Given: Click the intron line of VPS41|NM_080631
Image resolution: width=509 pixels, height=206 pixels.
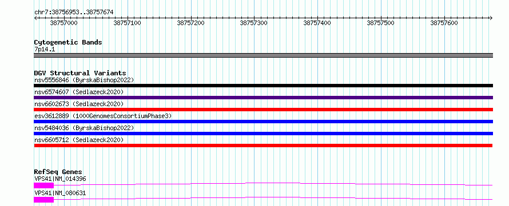Looking at the screenshot, I should tap(273, 198).
